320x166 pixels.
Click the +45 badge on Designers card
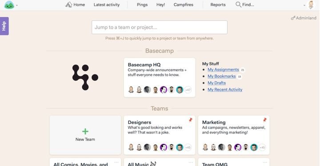point(188,147)
